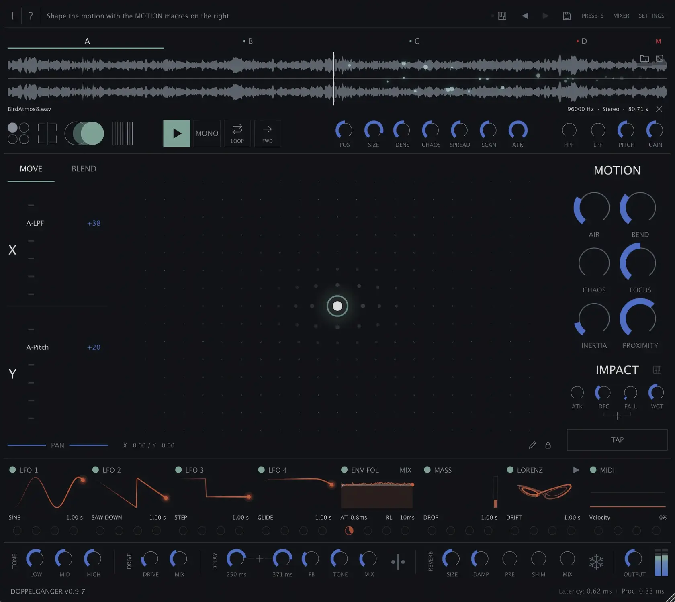Open the GLIDE shape selector
The image size is (675, 602).
point(265,517)
